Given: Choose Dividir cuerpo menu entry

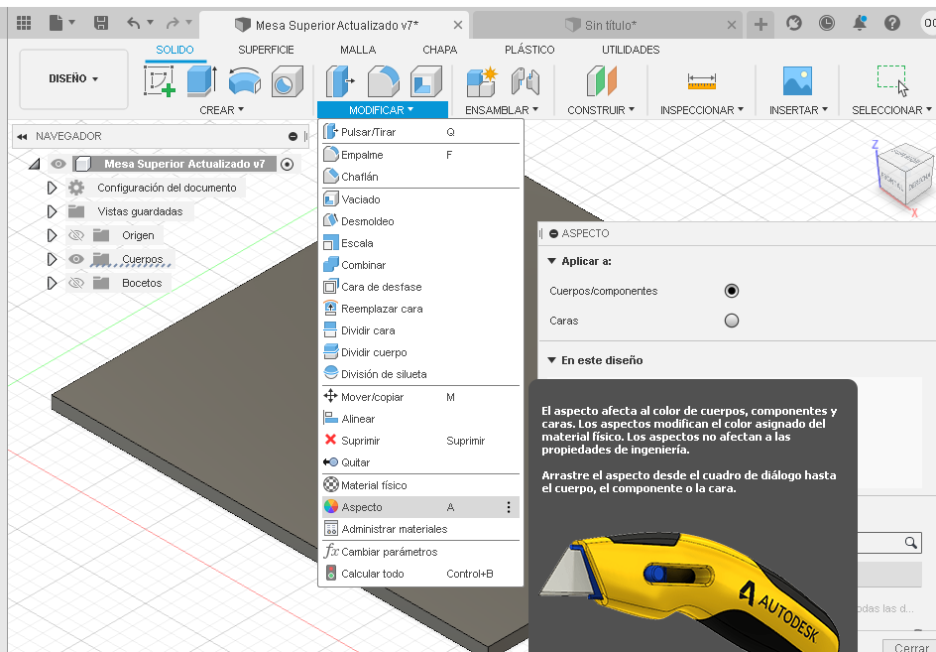Looking at the screenshot, I should point(420,352).
